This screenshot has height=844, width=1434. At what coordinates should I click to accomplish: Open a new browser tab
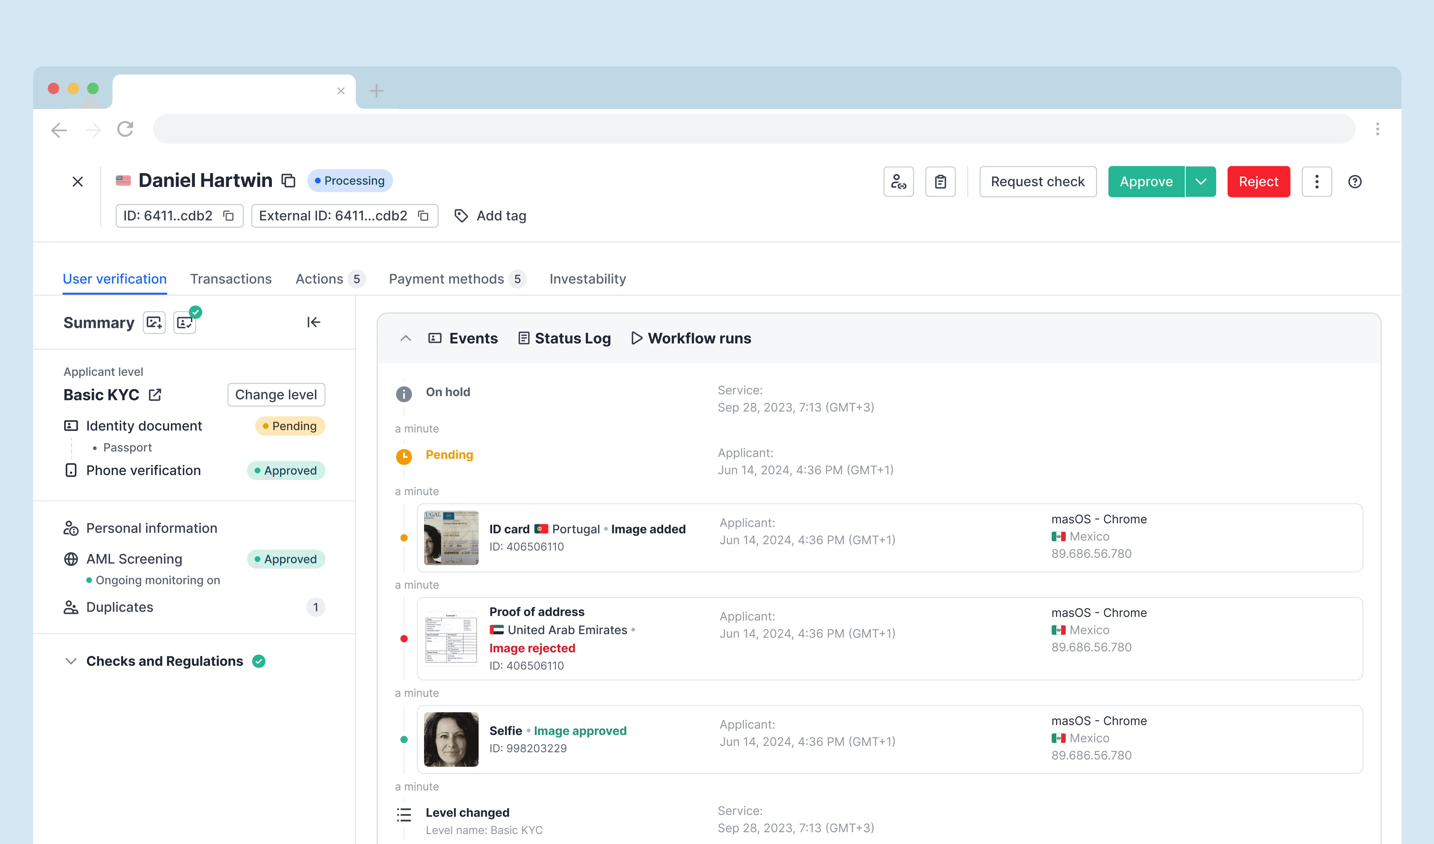click(376, 91)
